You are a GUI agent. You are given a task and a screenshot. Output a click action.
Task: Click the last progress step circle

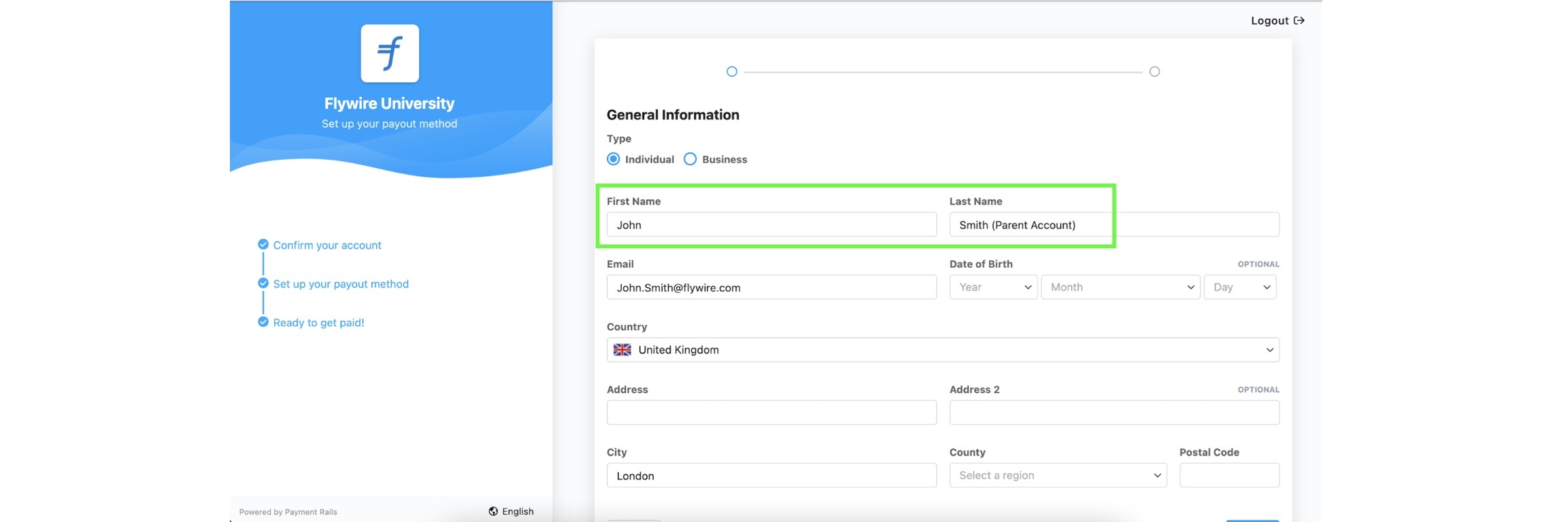(1154, 71)
